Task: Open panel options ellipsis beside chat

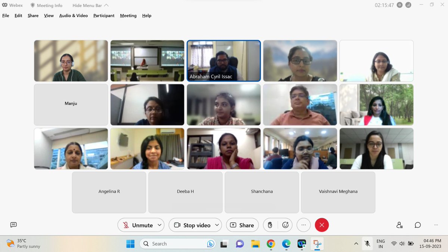Action: tap(436, 225)
